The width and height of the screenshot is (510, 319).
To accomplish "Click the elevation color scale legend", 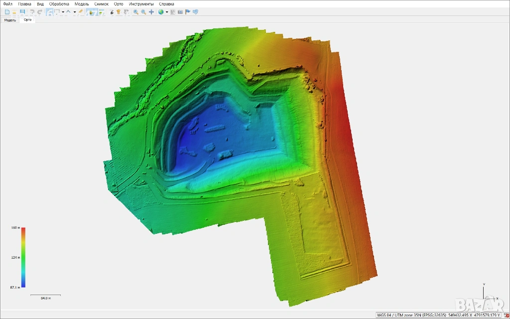I will 23,258.
